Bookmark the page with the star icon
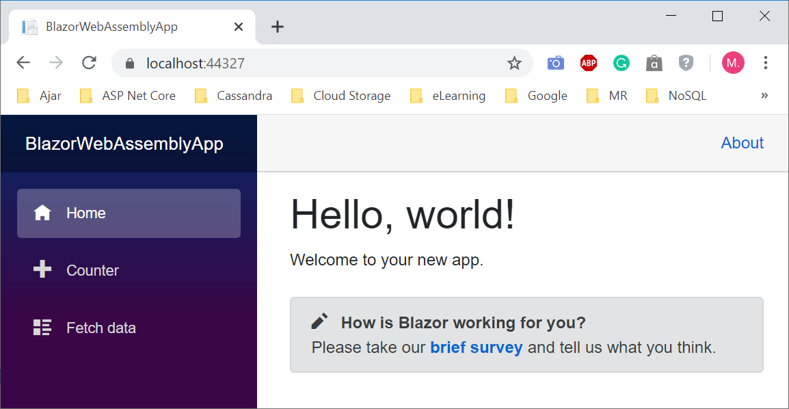Image resolution: width=789 pixels, height=409 pixels. click(x=515, y=62)
